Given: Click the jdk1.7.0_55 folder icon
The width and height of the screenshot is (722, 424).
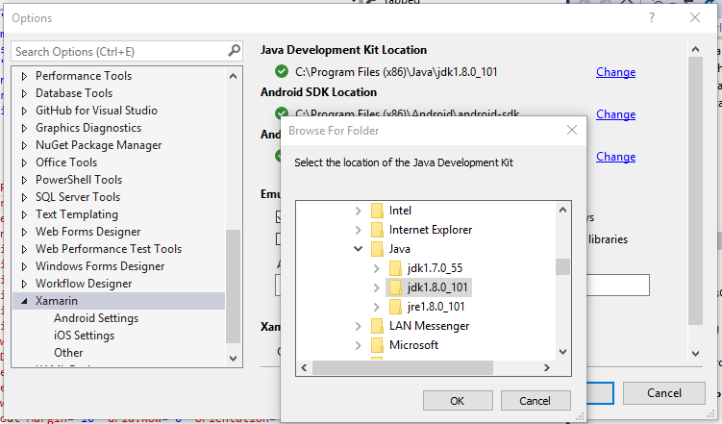Looking at the screenshot, I should [395, 268].
